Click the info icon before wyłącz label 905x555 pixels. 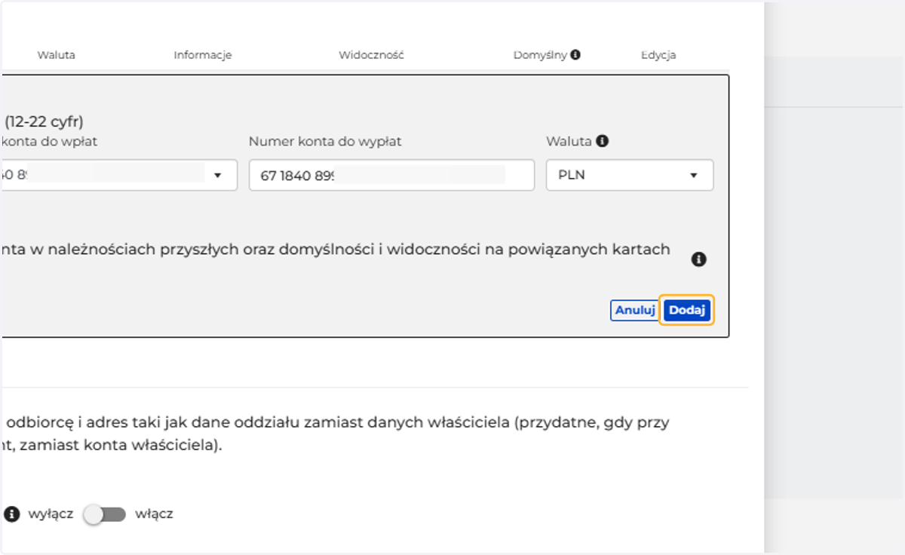point(11,514)
